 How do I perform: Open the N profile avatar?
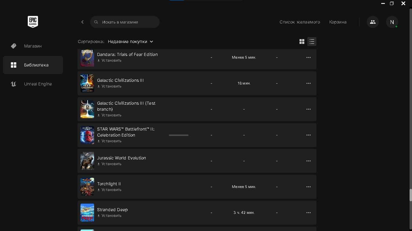click(x=392, y=22)
